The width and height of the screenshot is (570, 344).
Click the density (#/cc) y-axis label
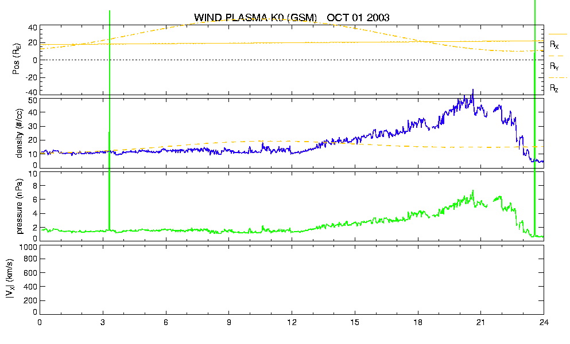(x=20, y=133)
